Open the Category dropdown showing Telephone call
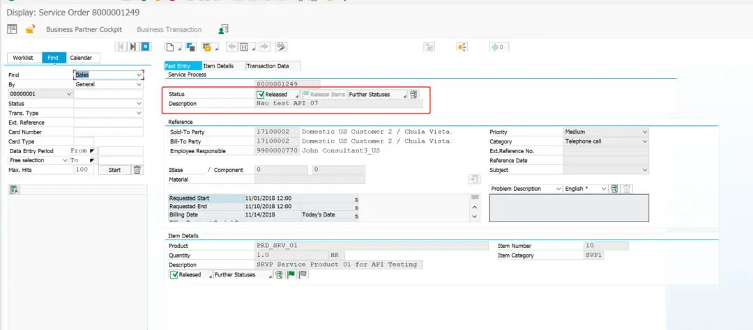 pos(606,141)
